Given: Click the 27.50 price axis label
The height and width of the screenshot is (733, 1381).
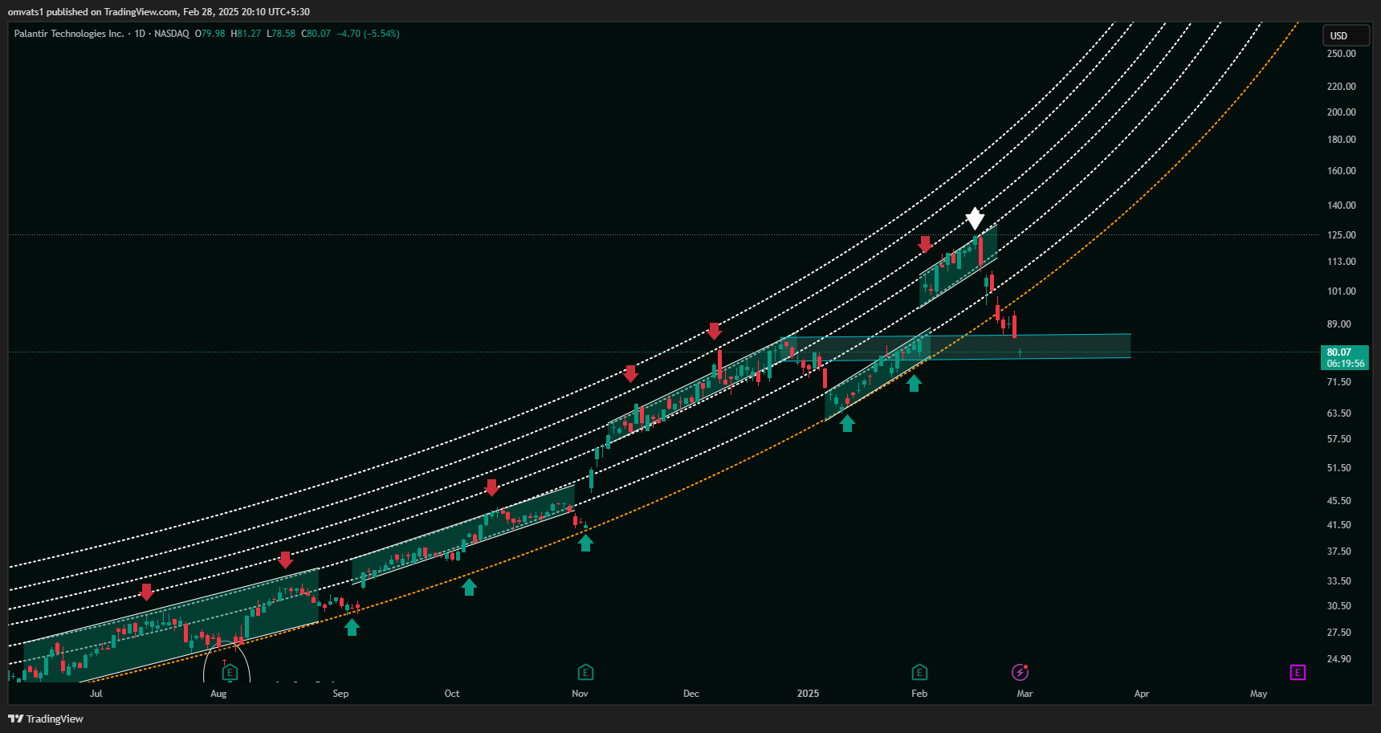Looking at the screenshot, I should tap(1338, 633).
